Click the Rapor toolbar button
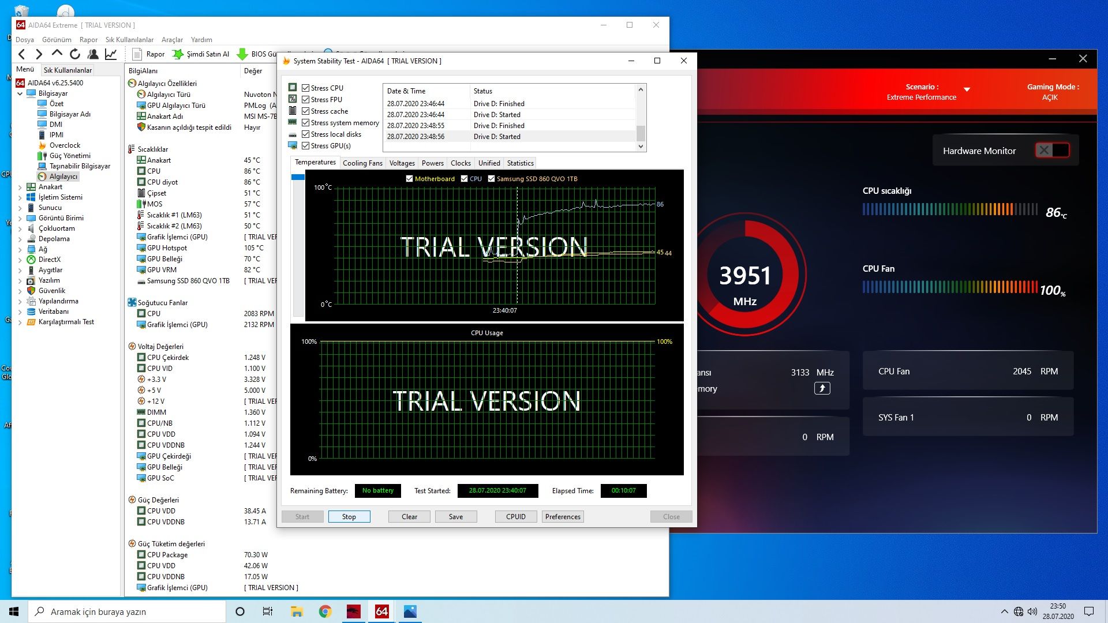 148,54
